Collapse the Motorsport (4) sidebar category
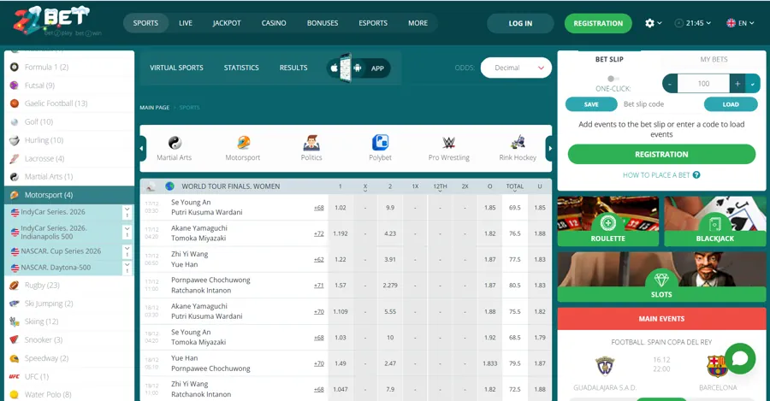This screenshot has width=770, height=401. coord(68,195)
